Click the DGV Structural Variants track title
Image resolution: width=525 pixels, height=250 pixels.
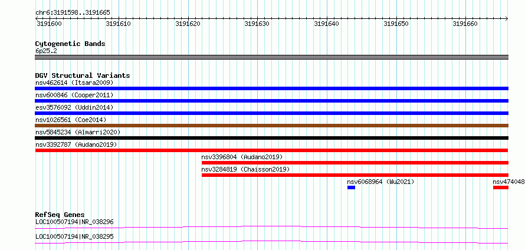83,75
